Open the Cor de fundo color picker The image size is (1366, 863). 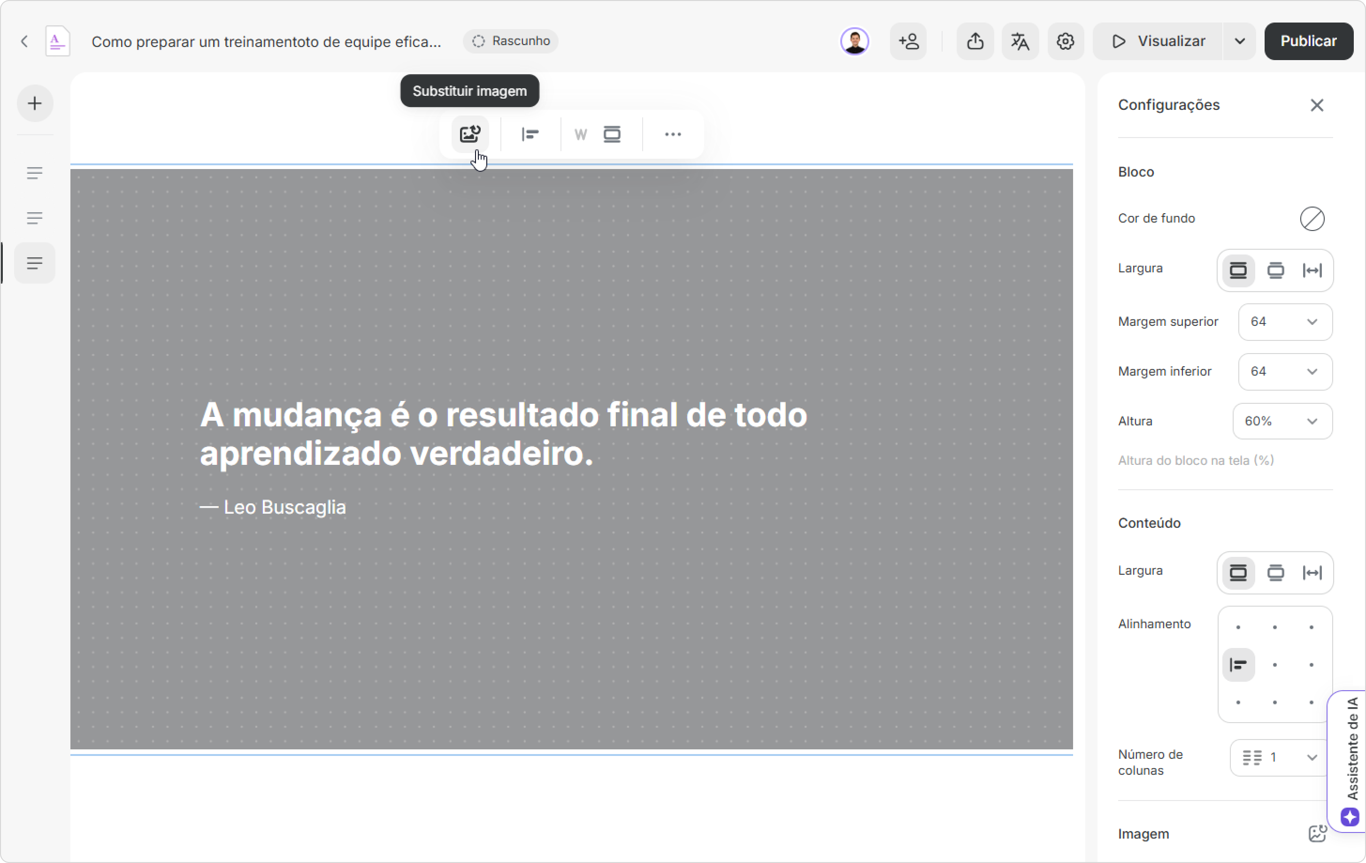click(x=1312, y=218)
